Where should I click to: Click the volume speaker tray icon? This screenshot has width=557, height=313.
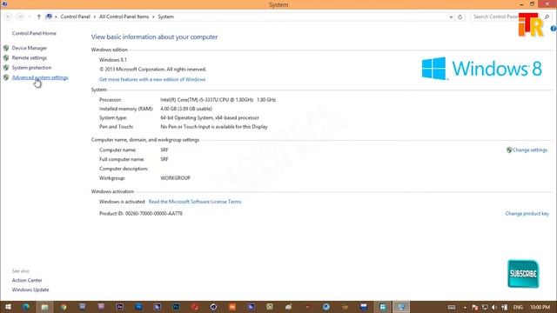point(494,307)
